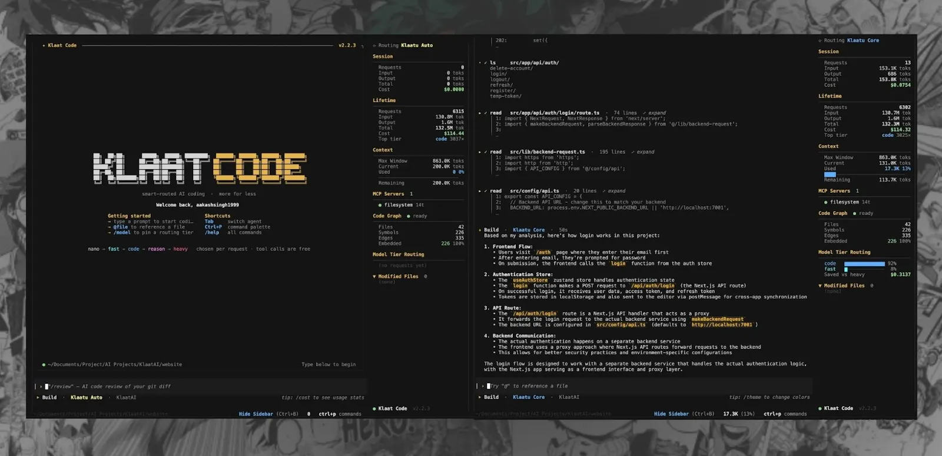Screen dimensions: 942x456
Task: Toggle triangle beside read login/route.ts
Action: [x=480, y=113]
